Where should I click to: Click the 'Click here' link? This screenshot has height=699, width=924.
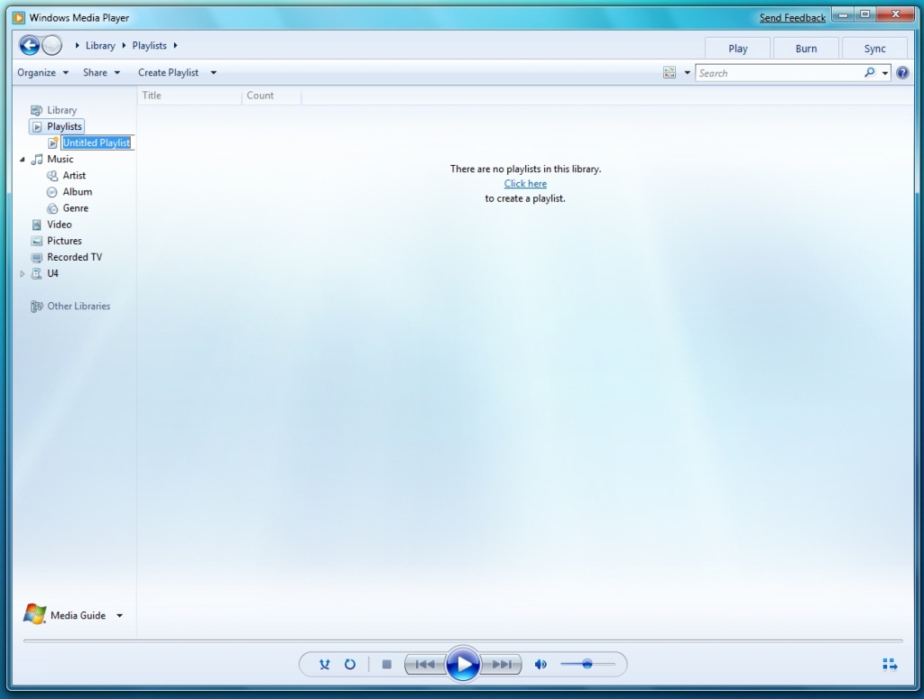(x=525, y=184)
